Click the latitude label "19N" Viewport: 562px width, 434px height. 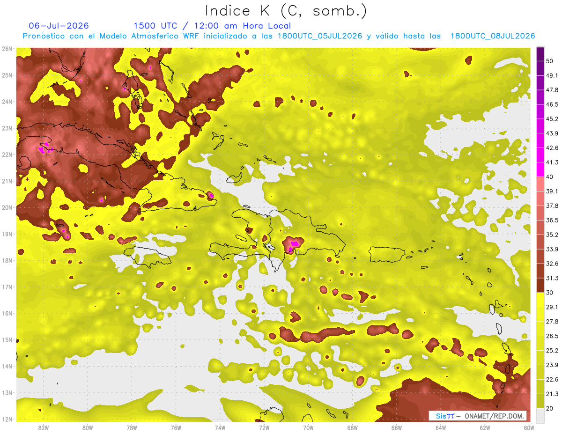pyautogui.click(x=7, y=234)
